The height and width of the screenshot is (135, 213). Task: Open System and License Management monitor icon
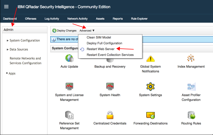[x=69, y=86]
